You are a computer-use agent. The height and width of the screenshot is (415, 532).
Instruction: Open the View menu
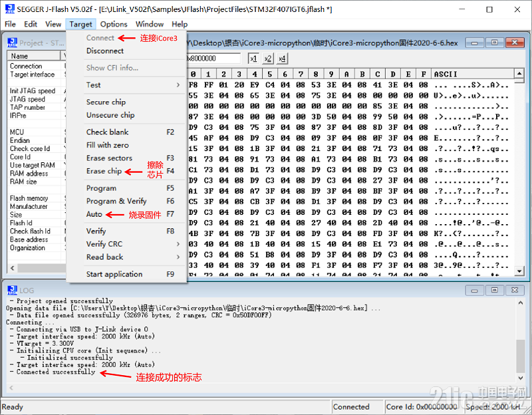(x=53, y=24)
